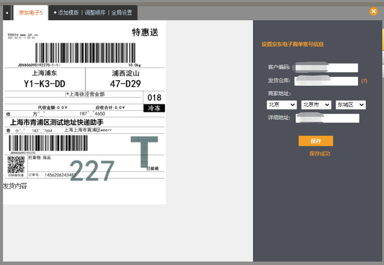384x265 pixels.
Task: Click the orange 保存 button
Action: coord(315,141)
